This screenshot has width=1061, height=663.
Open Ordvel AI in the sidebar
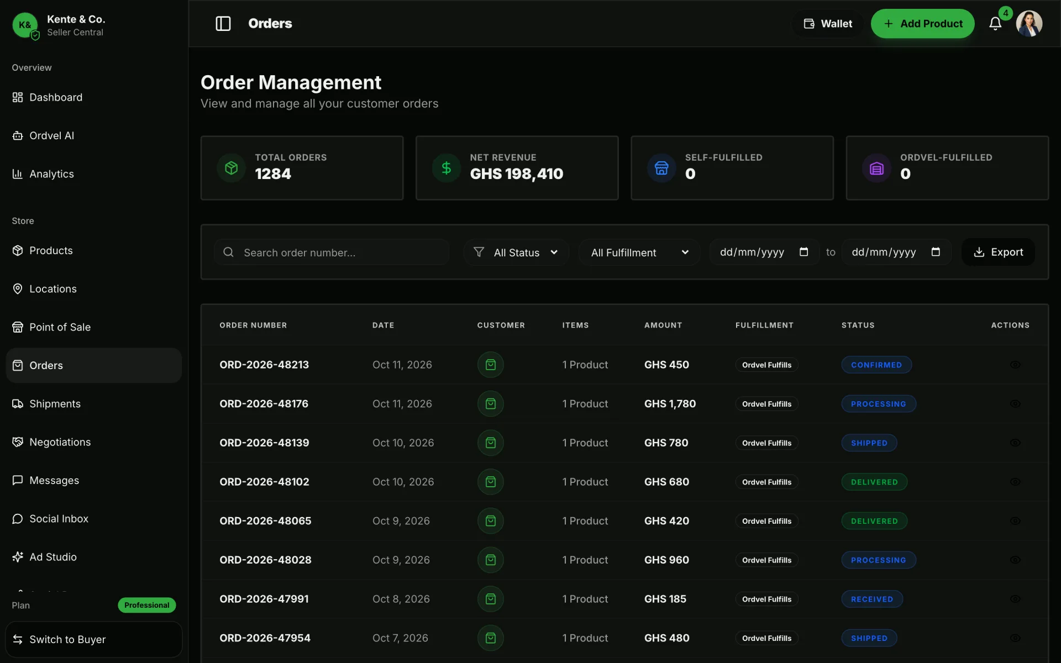[94, 135]
